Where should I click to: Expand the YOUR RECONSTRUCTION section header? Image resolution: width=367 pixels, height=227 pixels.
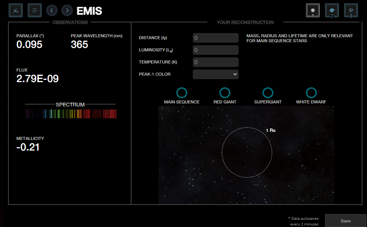245,22
